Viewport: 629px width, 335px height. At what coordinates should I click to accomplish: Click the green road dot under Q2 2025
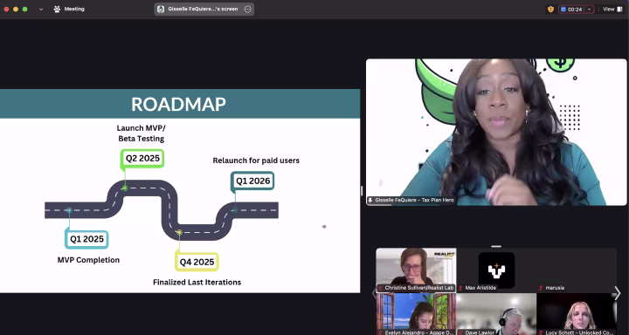125,188
